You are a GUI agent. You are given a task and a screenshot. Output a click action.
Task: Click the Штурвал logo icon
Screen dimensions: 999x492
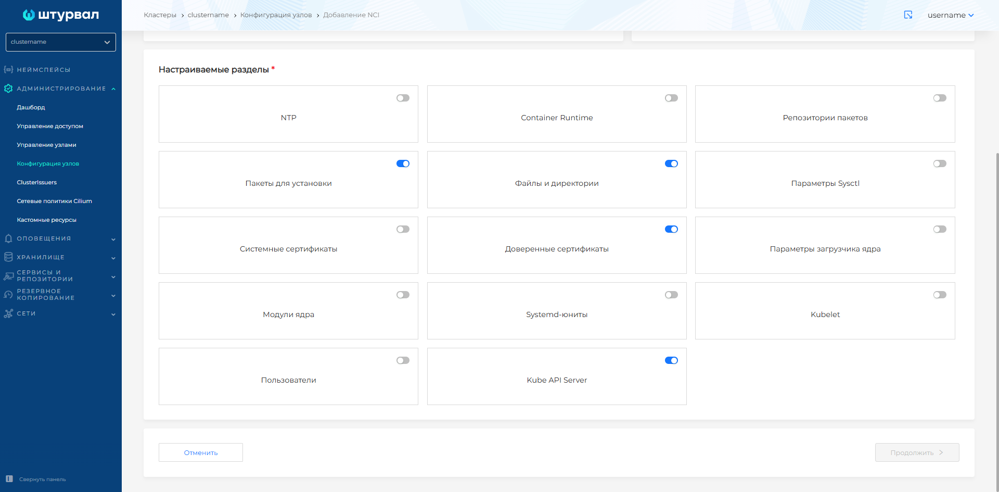29,15
